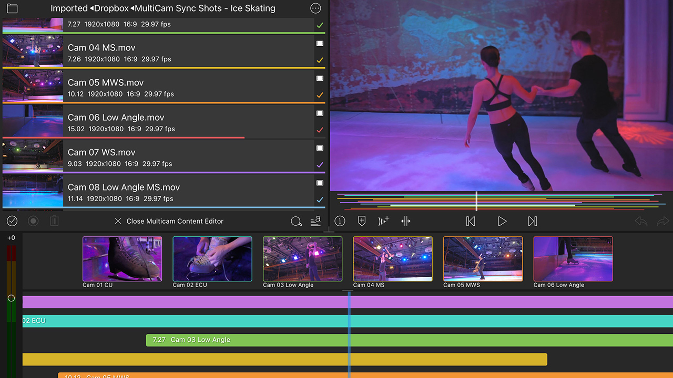
Task: Go back to Dropbox in breadcrumb
Action: 111,8
